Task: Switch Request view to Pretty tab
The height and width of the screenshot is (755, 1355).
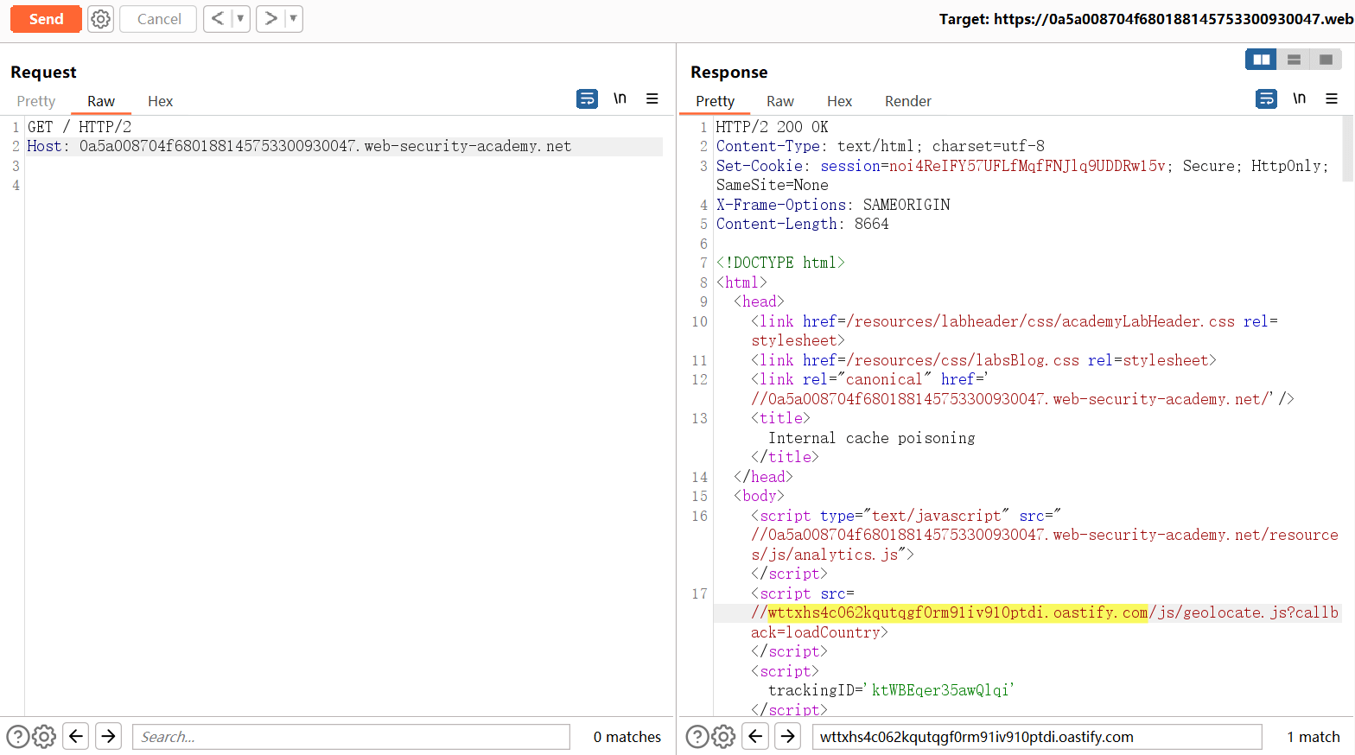Action: (36, 101)
